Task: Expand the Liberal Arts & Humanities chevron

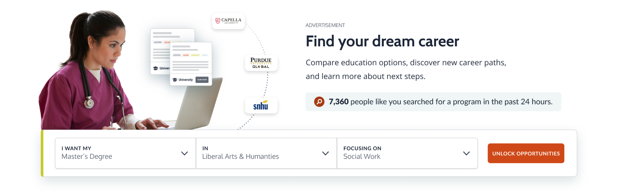Action: 325,153
